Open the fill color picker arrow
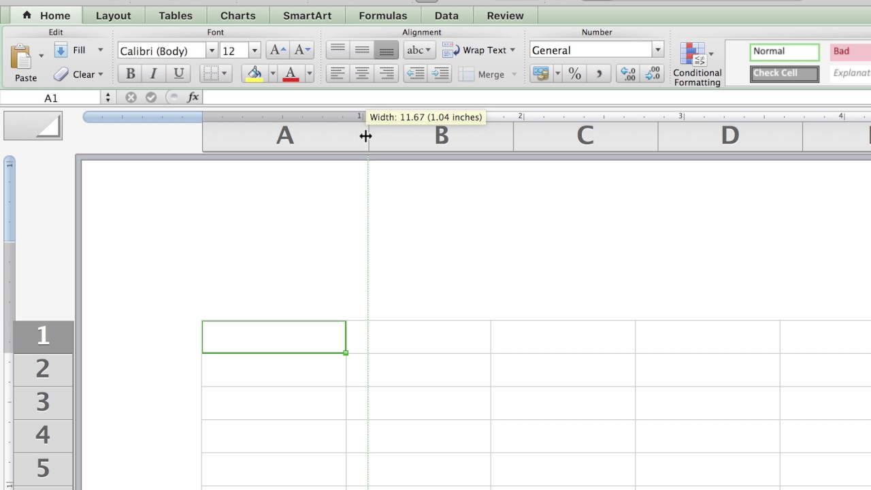Viewport: 871px width, 490px height. pos(273,74)
